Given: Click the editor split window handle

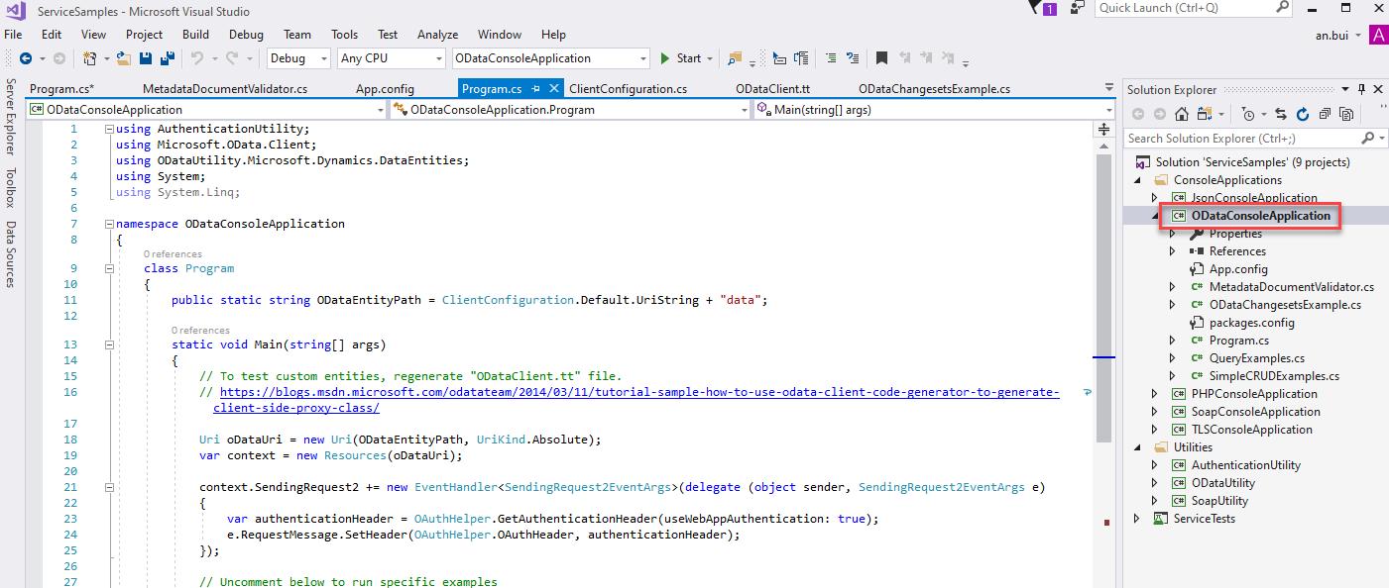Looking at the screenshot, I should point(1102,130).
